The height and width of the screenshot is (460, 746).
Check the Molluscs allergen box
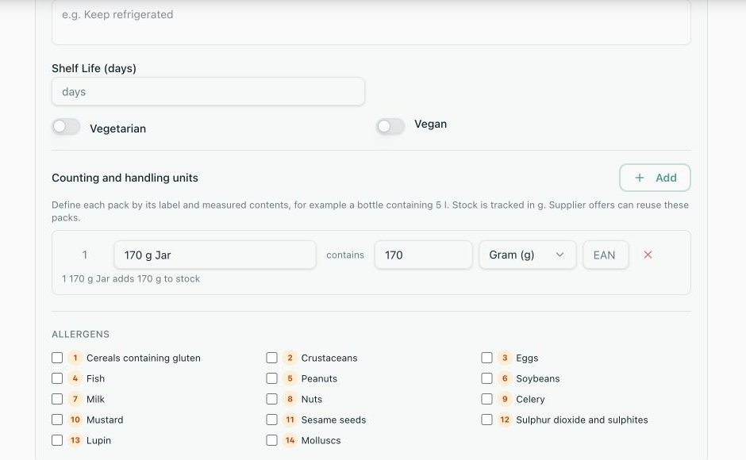click(271, 440)
